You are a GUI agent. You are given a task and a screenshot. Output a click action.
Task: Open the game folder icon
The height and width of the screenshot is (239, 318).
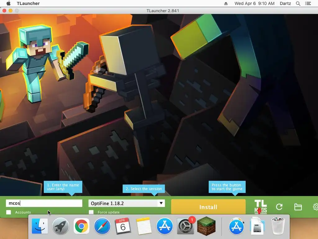pos(298,207)
